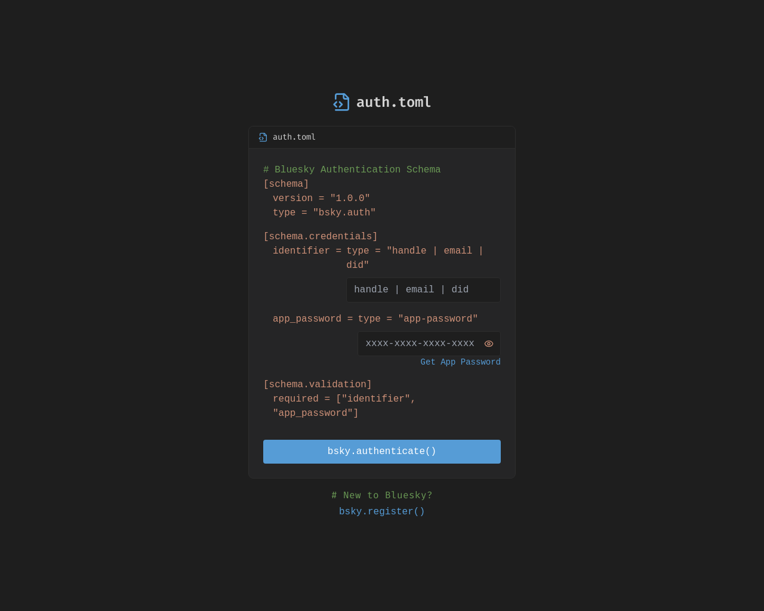Focus the handle | email | did field
Image resolution: width=764 pixels, height=611 pixels.
(423, 290)
